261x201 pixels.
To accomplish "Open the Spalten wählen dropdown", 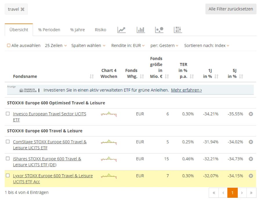I will coord(88,46).
